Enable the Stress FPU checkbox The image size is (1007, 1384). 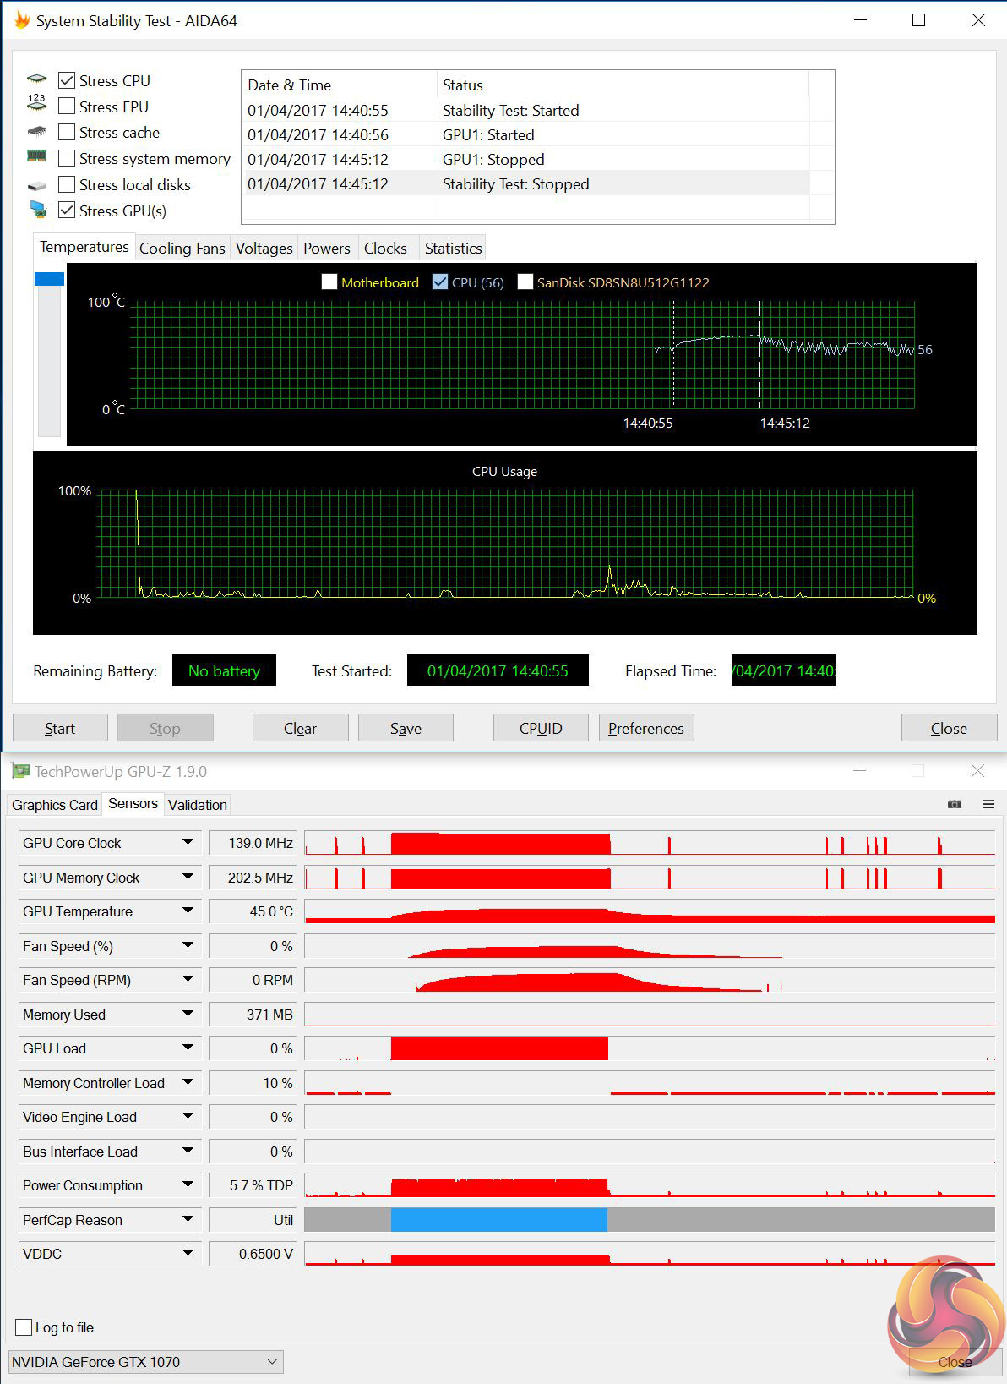67,107
